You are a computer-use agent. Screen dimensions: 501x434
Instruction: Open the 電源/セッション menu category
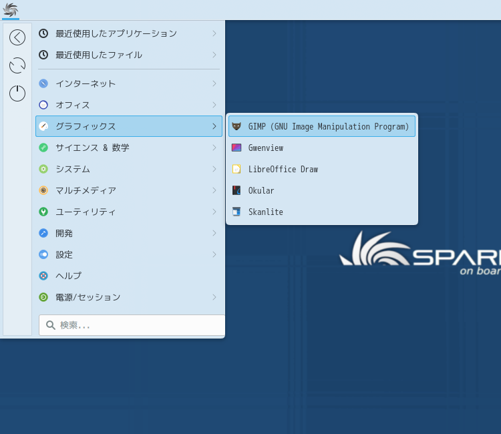point(88,297)
